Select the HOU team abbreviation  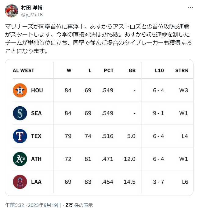pyautogui.click(x=37, y=90)
